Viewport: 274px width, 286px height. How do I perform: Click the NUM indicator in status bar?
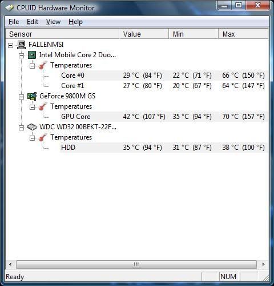pos(228,277)
